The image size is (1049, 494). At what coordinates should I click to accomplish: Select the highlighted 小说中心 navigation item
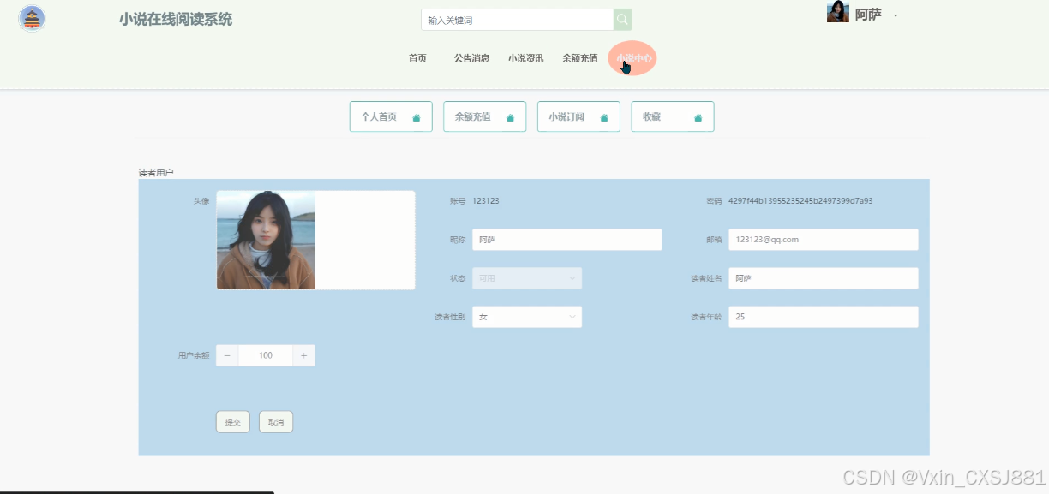[x=632, y=58]
